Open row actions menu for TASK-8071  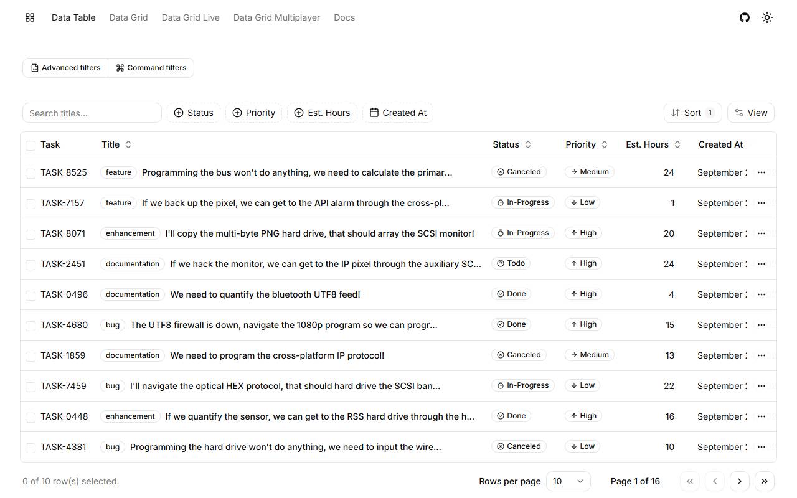pyautogui.click(x=762, y=233)
